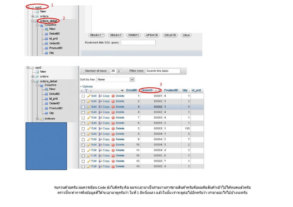This screenshot has height=207, width=293.
Task: Expand the orders table node beside results table
Action: pyautogui.click(x=33, y=76)
